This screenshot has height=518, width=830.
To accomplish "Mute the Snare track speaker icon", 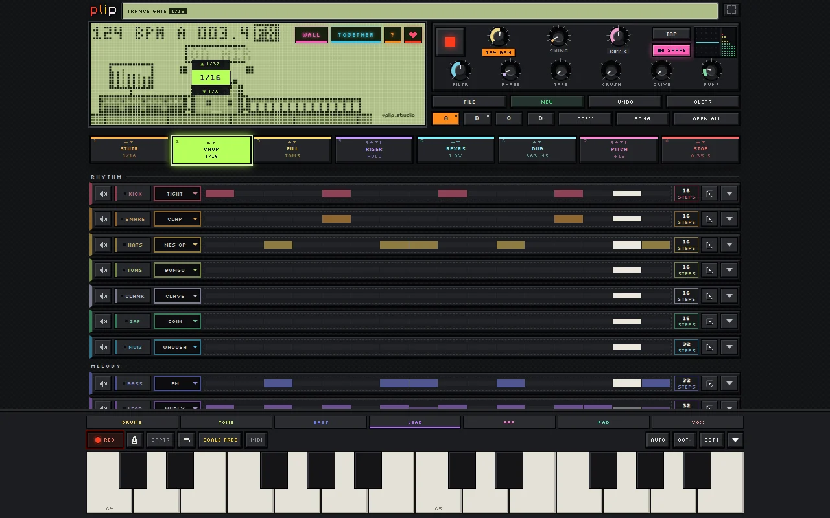I will coord(103,219).
